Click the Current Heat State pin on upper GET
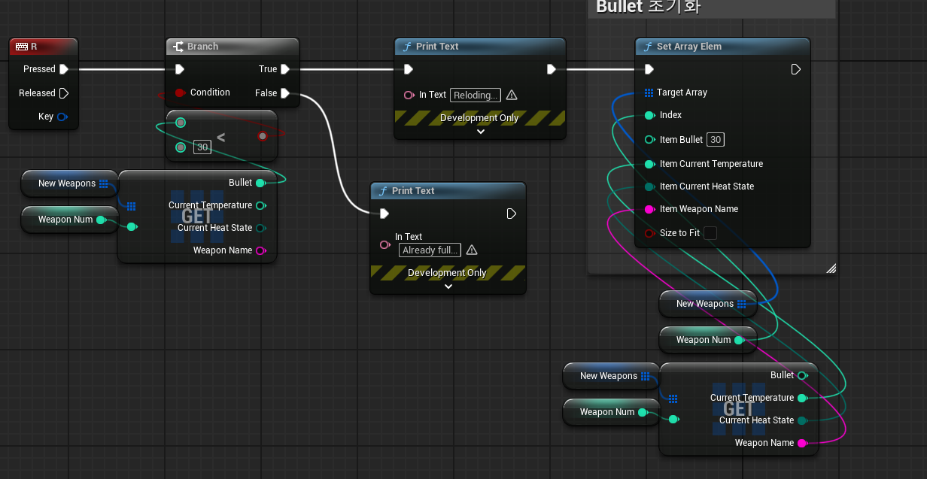 pyautogui.click(x=260, y=228)
